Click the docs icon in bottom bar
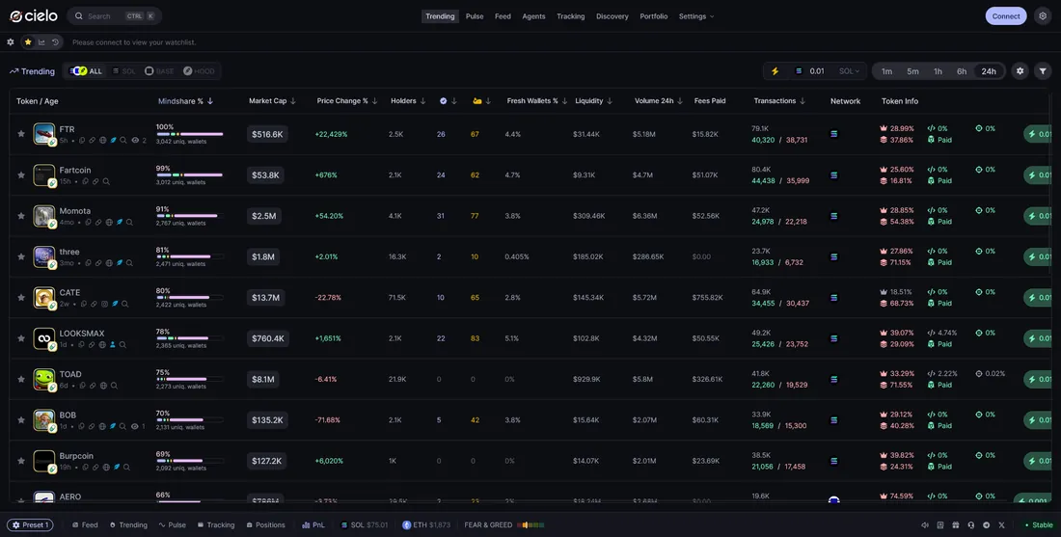The image size is (1061, 537). click(x=939, y=524)
